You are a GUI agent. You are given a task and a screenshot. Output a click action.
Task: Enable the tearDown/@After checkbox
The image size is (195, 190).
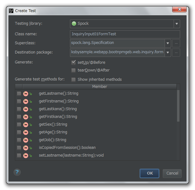click(73, 70)
